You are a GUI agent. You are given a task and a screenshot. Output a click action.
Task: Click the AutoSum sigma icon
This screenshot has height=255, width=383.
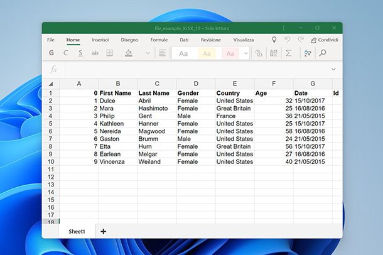288,53
